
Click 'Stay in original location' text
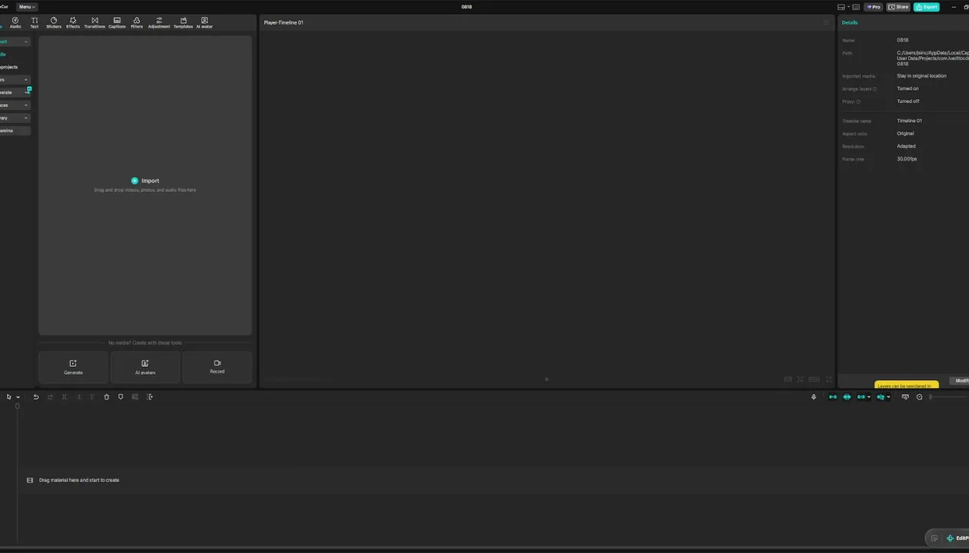click(x=921, y=76)
